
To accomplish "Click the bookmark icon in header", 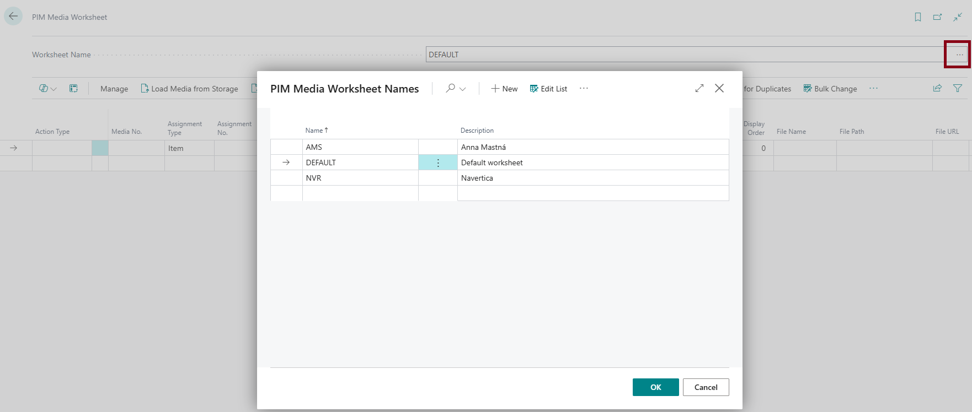I will (x=918, y=17).
